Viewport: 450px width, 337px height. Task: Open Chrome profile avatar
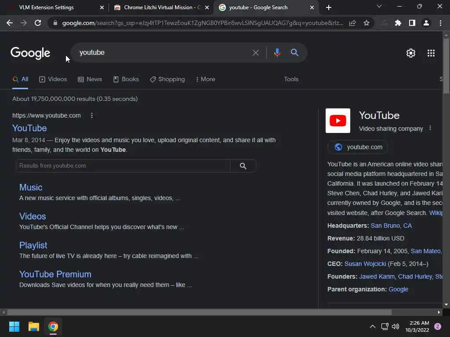426,23
